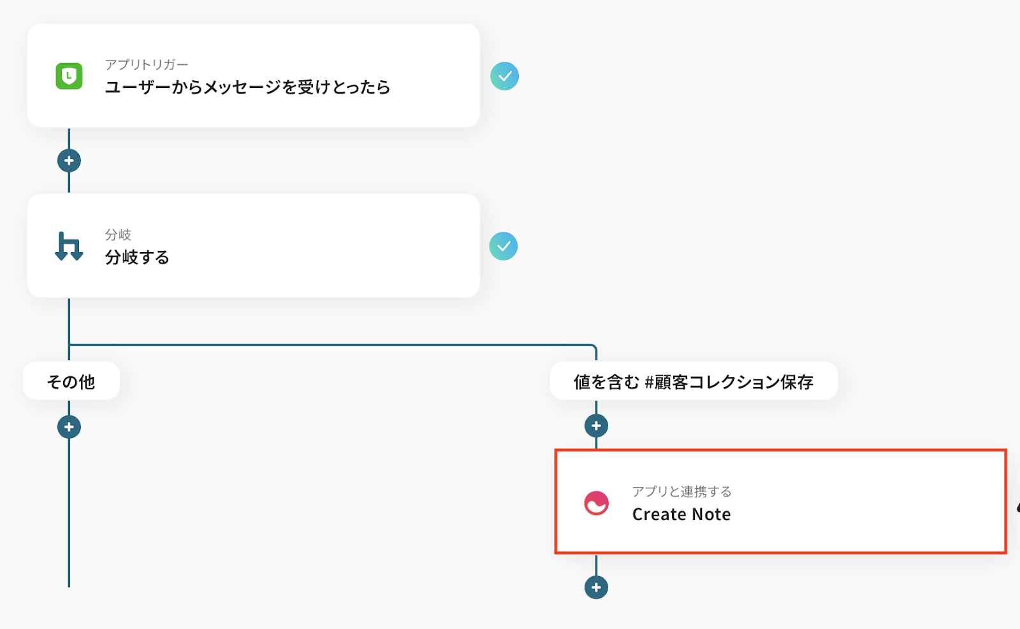Open the Create Note action title
Screen dimensions: 1020x629
[681, 514]
